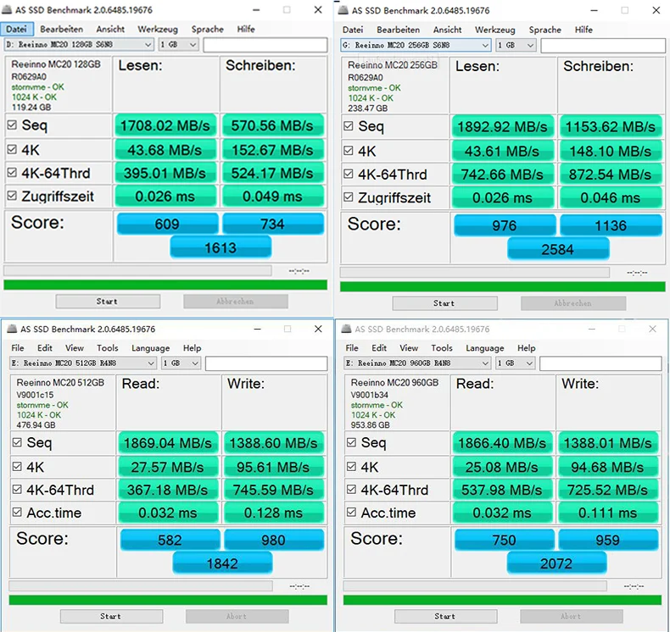Toggle the Zugriffszeit checkbox in the 256GB window
The image size is (670, 632).
(349, 197)
